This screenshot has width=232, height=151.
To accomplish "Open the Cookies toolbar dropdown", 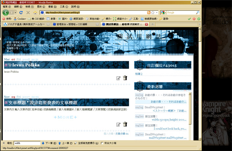I will click(x=20, y=19).
